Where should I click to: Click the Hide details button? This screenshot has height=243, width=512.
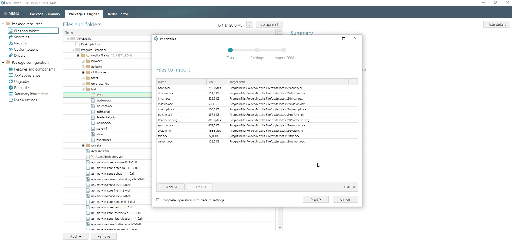pos(497,24)
